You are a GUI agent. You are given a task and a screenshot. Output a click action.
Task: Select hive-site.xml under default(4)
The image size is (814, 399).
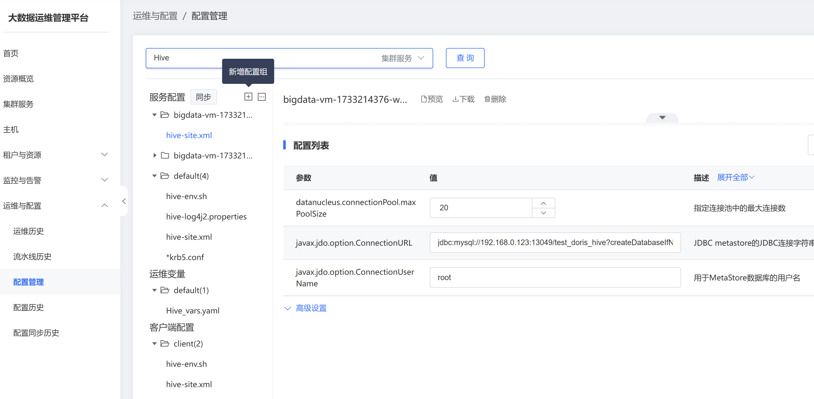coord(189,237)
